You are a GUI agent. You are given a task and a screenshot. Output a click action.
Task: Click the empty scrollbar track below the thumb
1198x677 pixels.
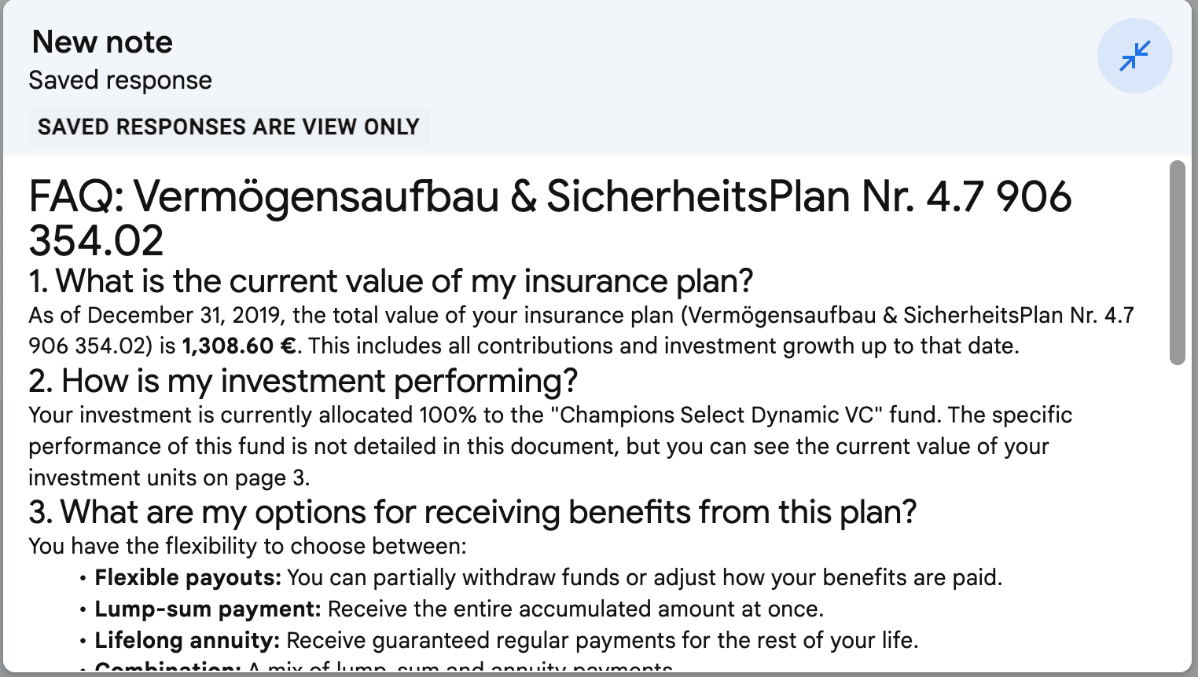click(x=1177, y=518)
